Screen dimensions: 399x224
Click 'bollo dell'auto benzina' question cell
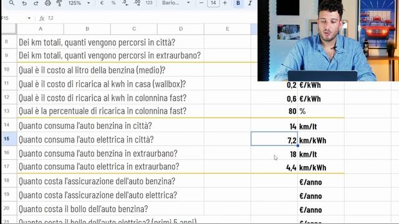pos(83,209)
